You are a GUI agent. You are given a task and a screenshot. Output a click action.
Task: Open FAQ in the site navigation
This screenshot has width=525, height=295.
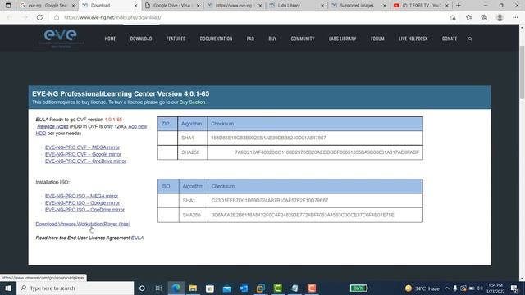(250, 39)
